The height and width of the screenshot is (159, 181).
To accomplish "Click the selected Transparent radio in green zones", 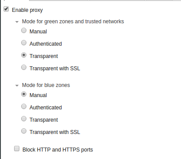I will [24, 55].
